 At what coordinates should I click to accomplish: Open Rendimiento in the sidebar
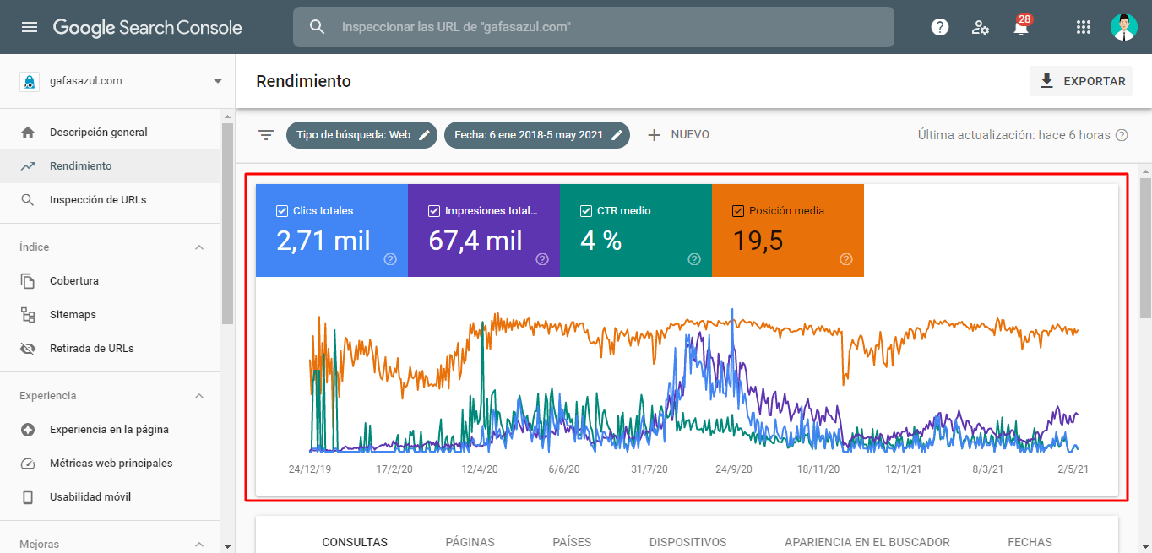pyautogui.click(x=110, y=166)
